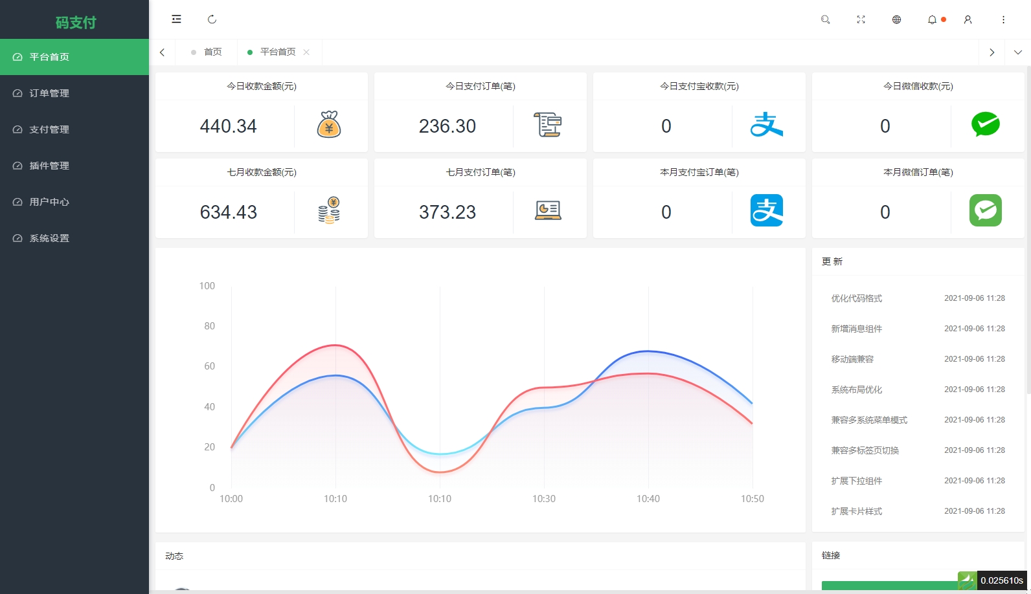This screenshot has height=594, width=1031.
Task: Click the 码支付 logo title
Action: click(x=75, y=23)
